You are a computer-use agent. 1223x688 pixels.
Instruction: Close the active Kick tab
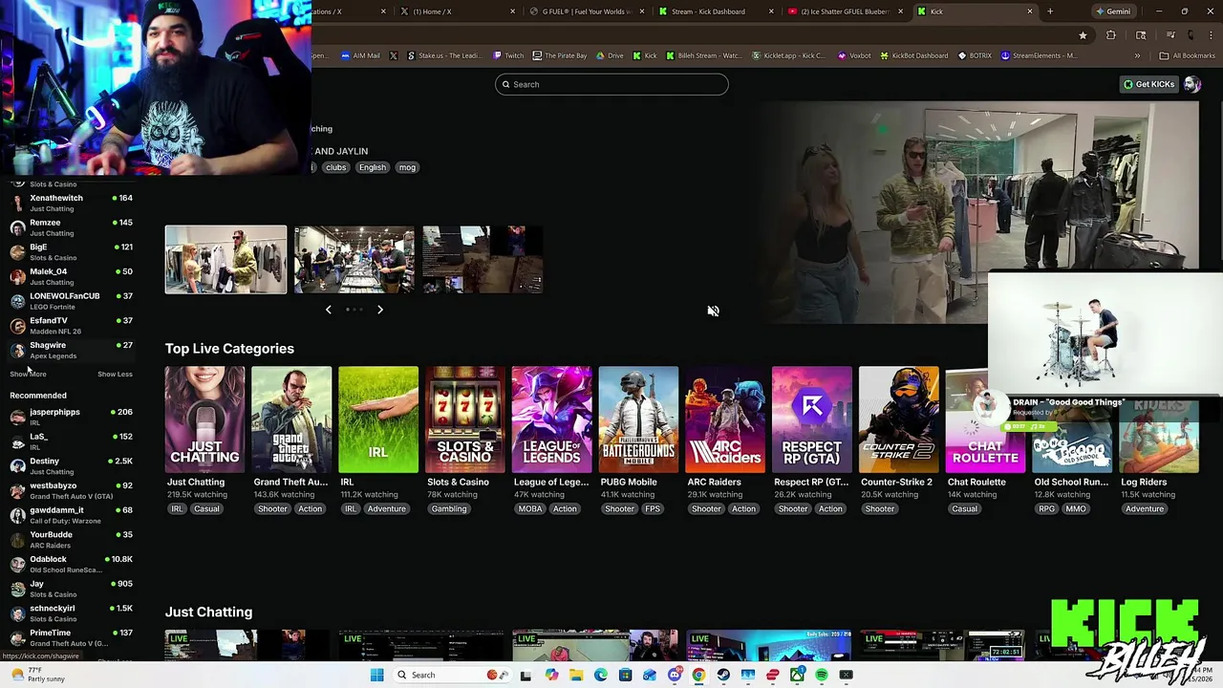[x=1029, y=11]
